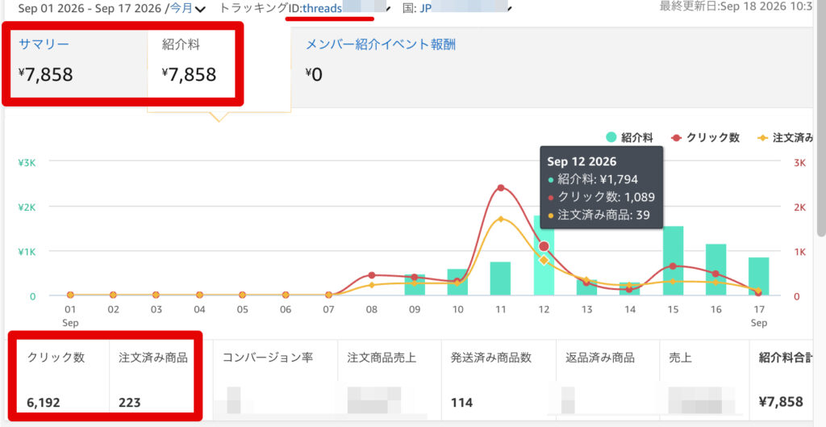The height and width of the screenshot is (427, 826).
Task: Click the Sep 08 red click data point
Action: [371, 275]
